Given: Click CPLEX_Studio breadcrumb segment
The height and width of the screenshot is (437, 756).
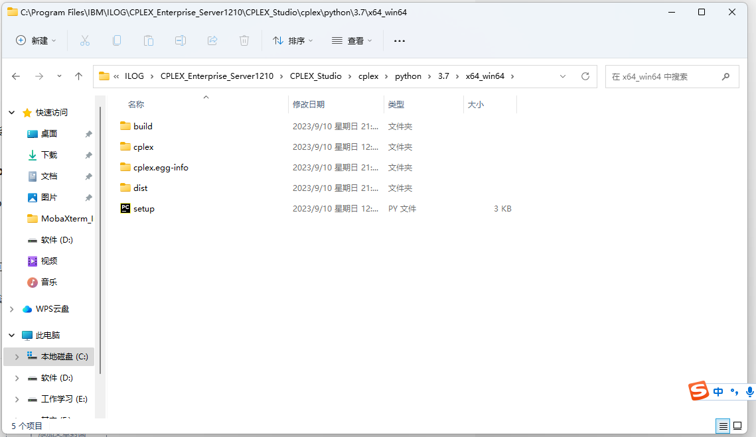Looking at the screenshot, I should [316, 76].
